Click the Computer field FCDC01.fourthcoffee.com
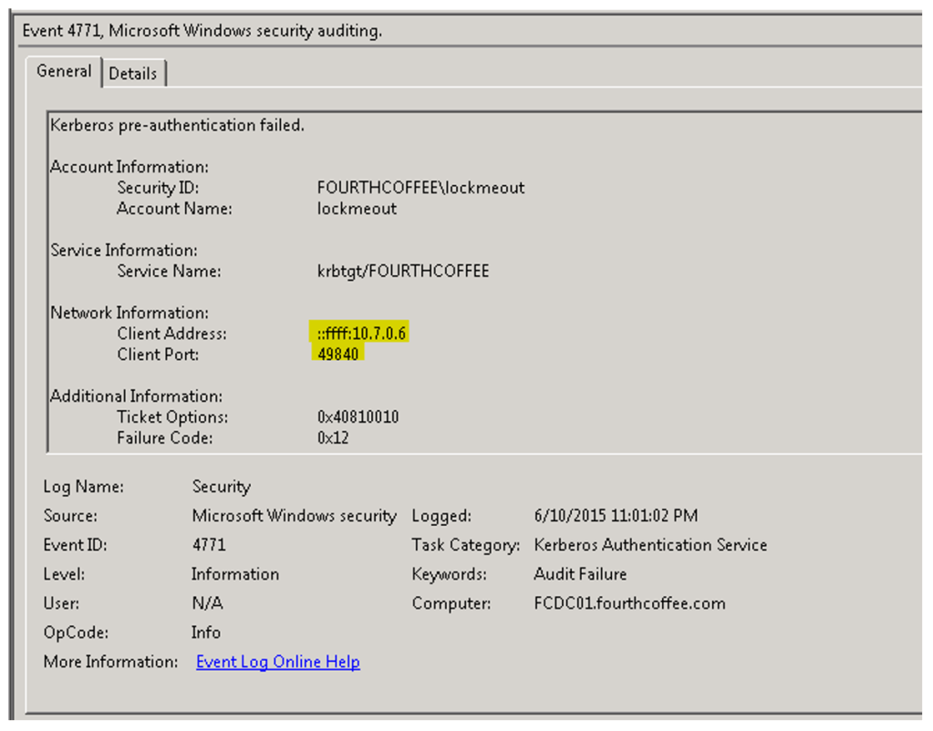Viewport: 933px width, 731px height. coord(629,603)
